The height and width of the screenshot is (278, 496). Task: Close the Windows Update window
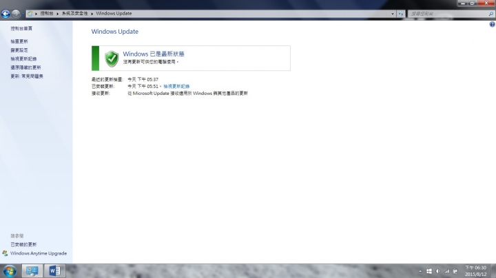click(x=486, y=3)
